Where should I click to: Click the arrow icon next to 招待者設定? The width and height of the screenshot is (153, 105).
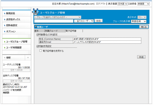tap(5, 25)
